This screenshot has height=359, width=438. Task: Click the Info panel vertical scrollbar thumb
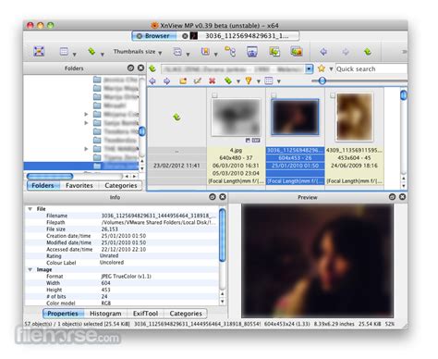(222, 235)
